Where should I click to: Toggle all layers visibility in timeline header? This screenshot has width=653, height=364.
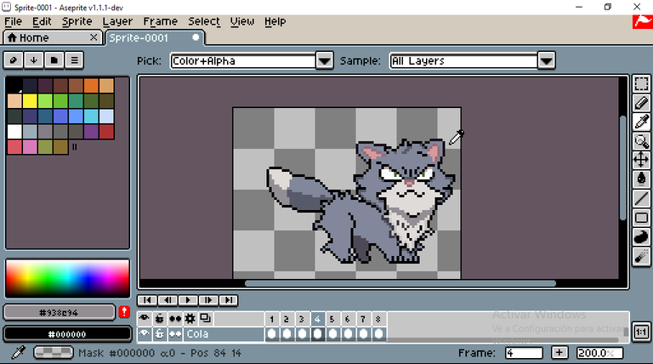[144, 319]
